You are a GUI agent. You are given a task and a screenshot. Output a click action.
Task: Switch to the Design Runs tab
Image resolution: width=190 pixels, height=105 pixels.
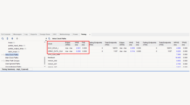coord(45,34)
